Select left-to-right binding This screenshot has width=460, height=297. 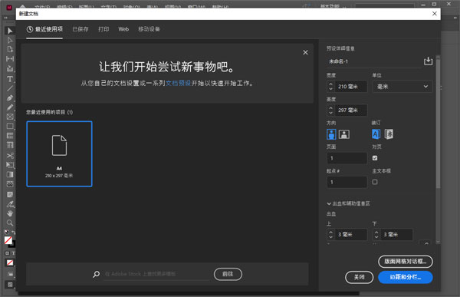(x=376, y=134)
